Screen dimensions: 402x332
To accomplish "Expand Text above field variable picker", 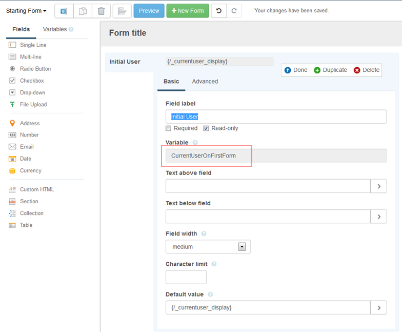I will pos(378,186).
